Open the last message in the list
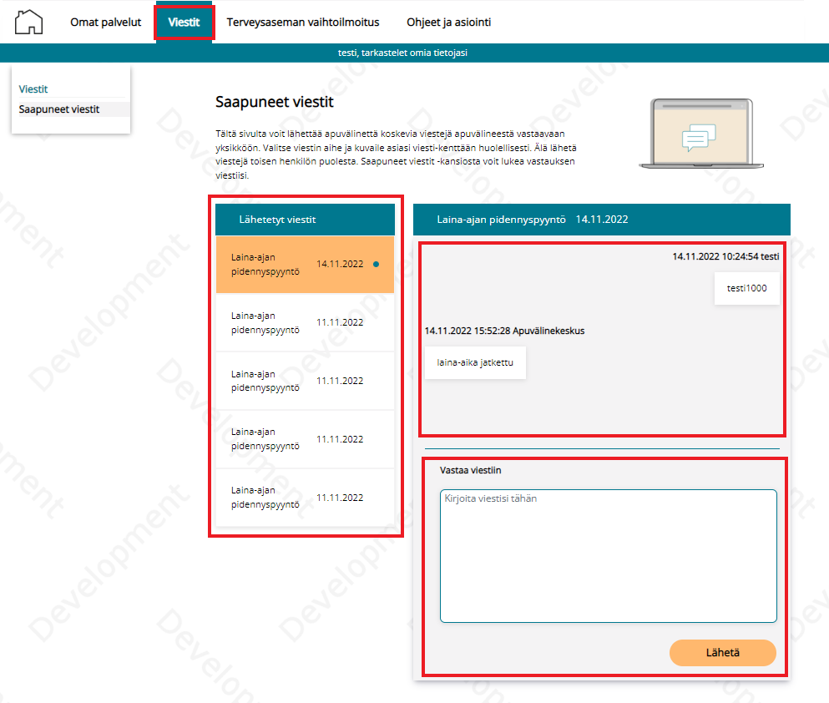829x703 pixels. click(305, 498)
